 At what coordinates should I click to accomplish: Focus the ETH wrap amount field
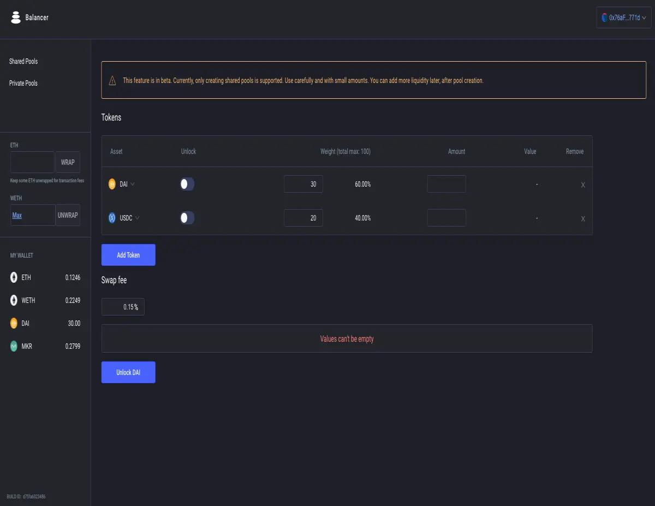(32, 162)
